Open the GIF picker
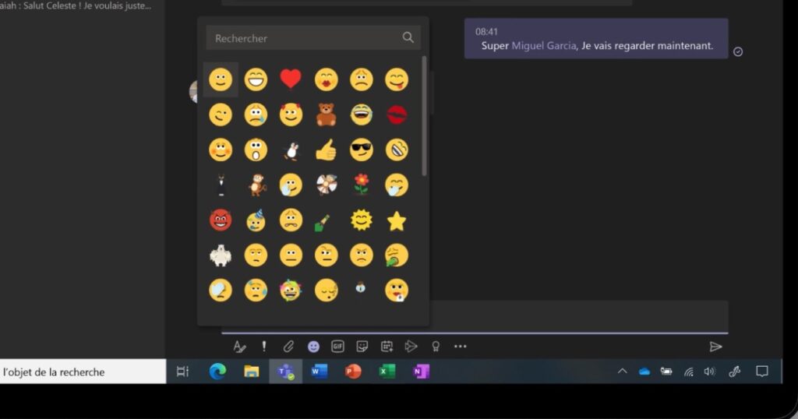Image resolution: width=798 pixels, height=419 pixels. coord(337,347)
